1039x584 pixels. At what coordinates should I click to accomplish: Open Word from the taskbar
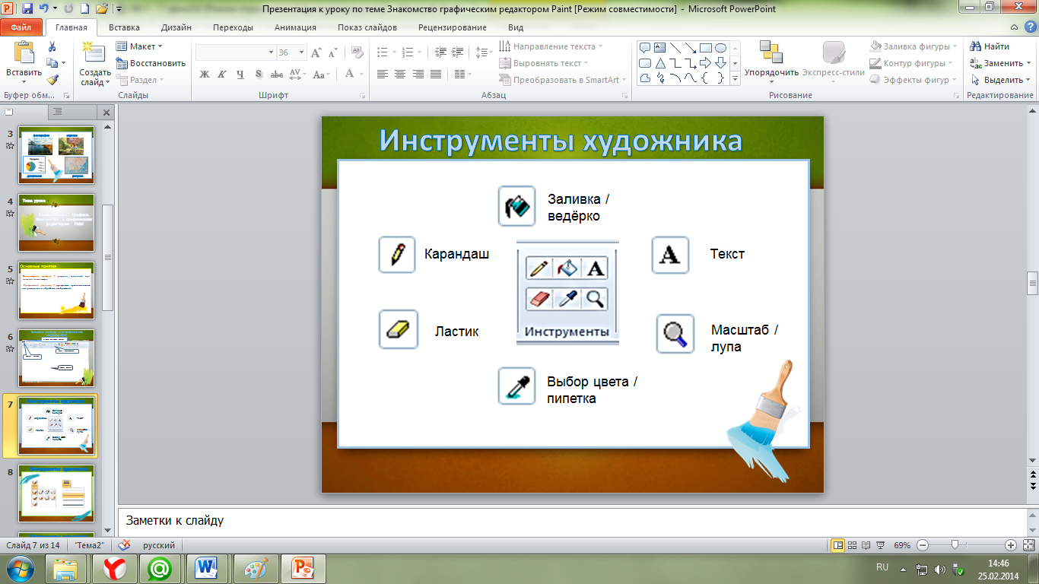[207, 568]
